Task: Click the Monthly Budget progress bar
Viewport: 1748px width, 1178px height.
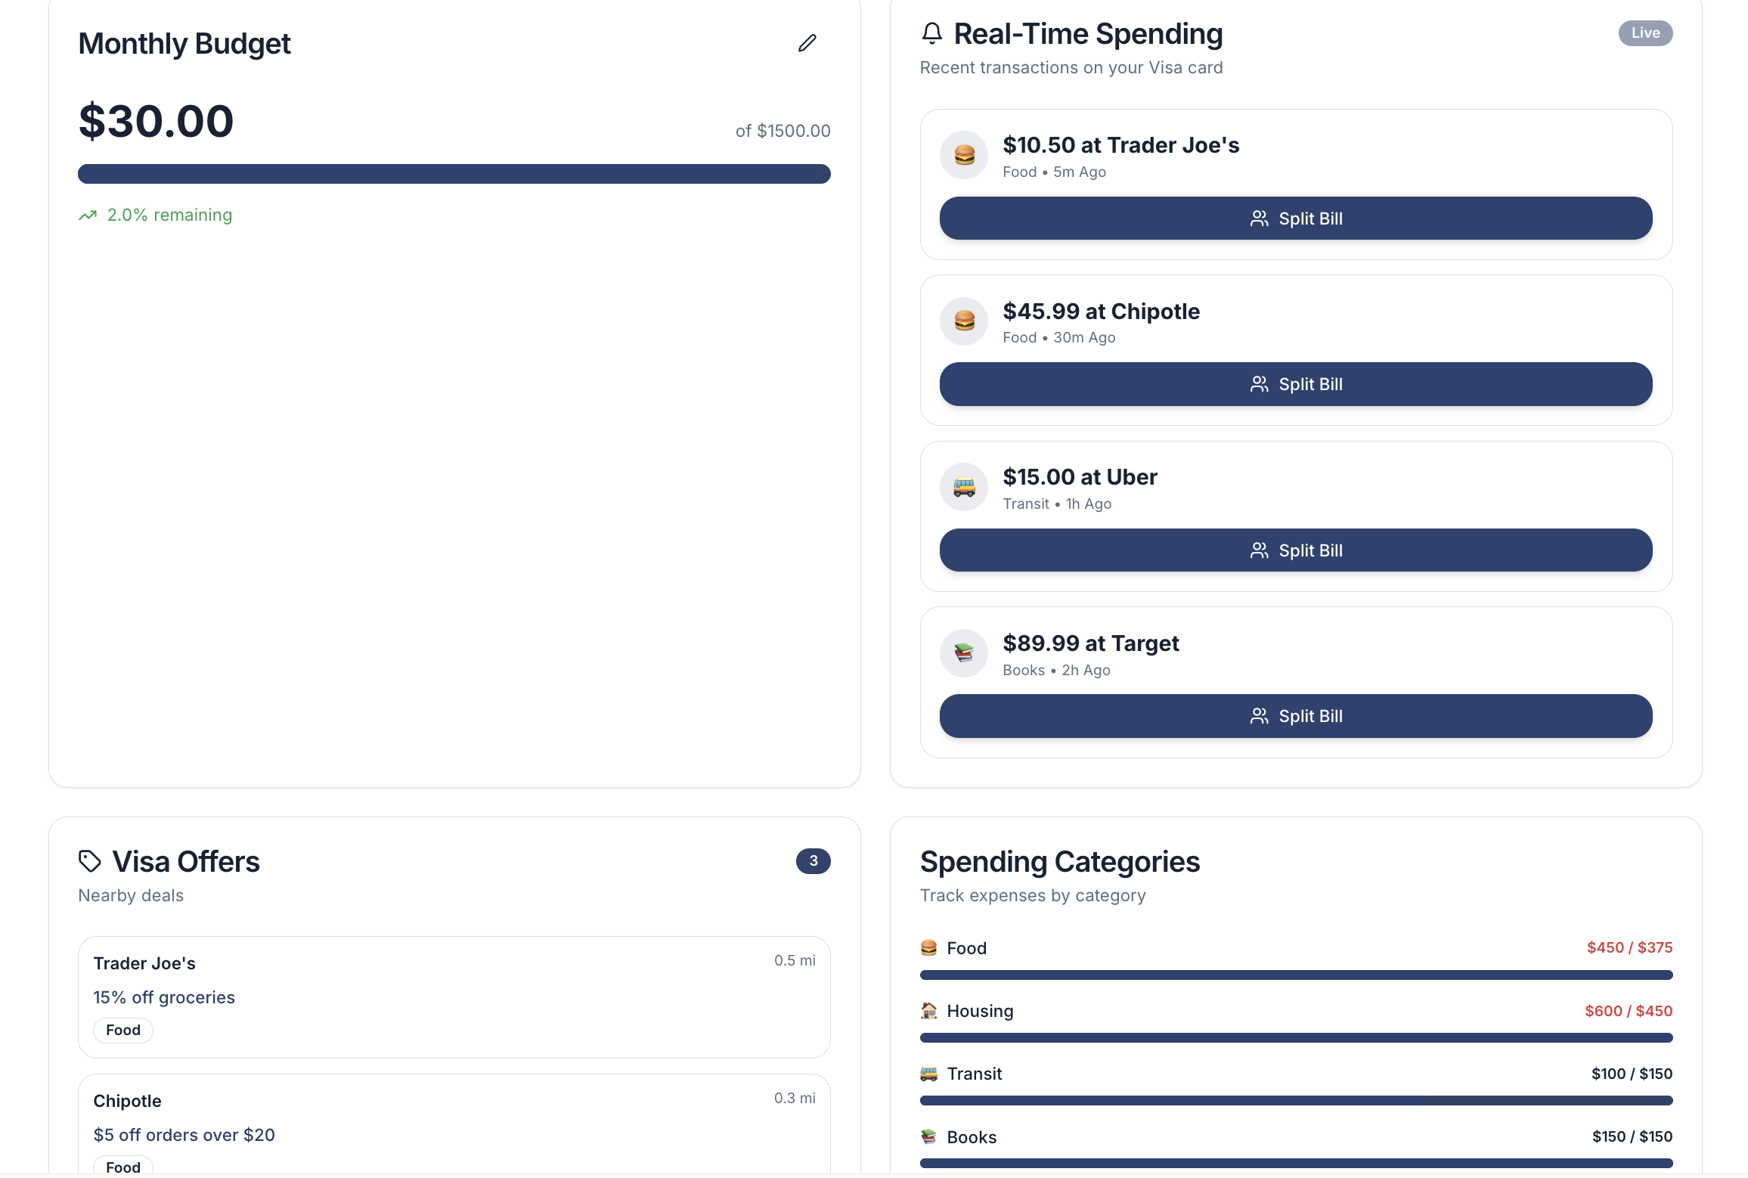Action: tap(454, 174)
